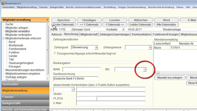Click the Mandatsverwaltung horizontal scrollbar thumb
Viewport: 197px width, 111px height.
158,73
